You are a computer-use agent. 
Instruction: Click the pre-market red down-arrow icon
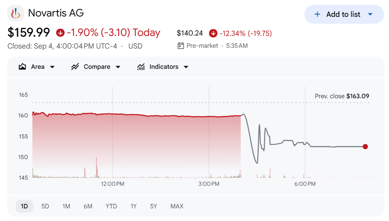(213, 33)
